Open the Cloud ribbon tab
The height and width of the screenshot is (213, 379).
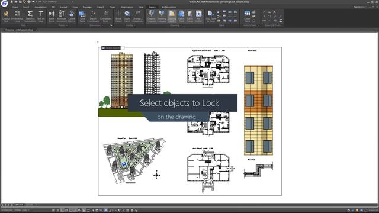tap(113, 7)
